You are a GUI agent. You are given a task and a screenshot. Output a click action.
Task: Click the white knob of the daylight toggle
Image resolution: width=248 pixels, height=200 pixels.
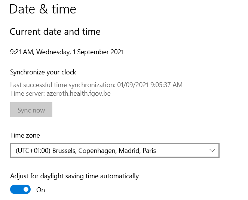(x=26, y=190)
